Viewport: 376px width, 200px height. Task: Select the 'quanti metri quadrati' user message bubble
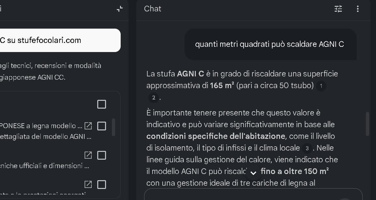[x=270, y=44]
